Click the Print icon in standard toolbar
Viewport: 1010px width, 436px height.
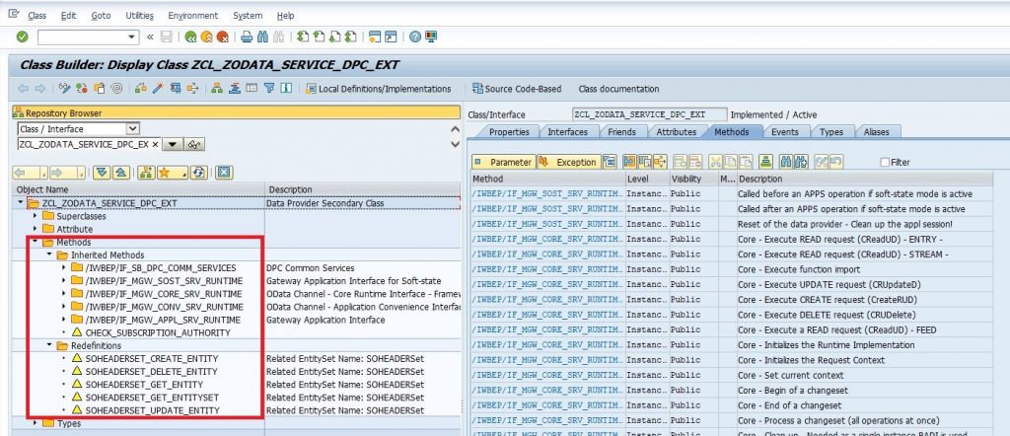pyautogui.click(x=247, y=36)
